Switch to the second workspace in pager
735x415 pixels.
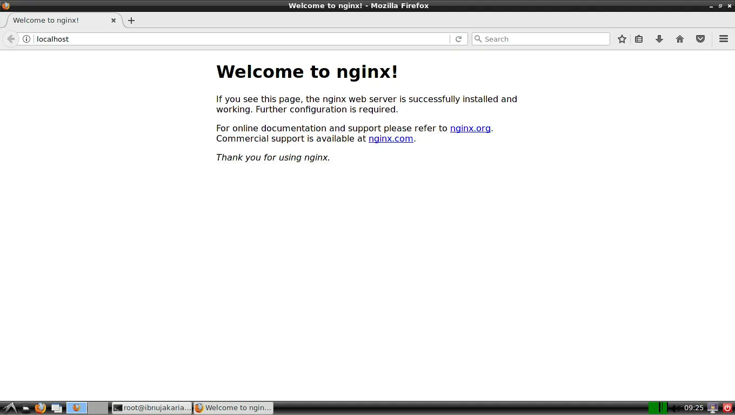pyautogui.click(x=98, y=408)
